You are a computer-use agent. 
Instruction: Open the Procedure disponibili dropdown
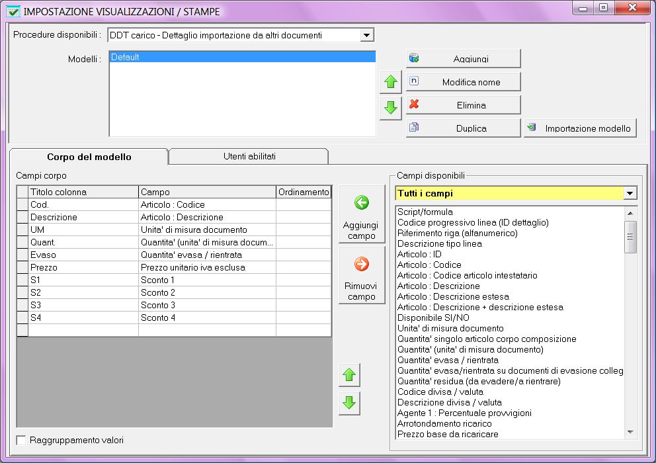pyautogui.click(x=367, y=35)
